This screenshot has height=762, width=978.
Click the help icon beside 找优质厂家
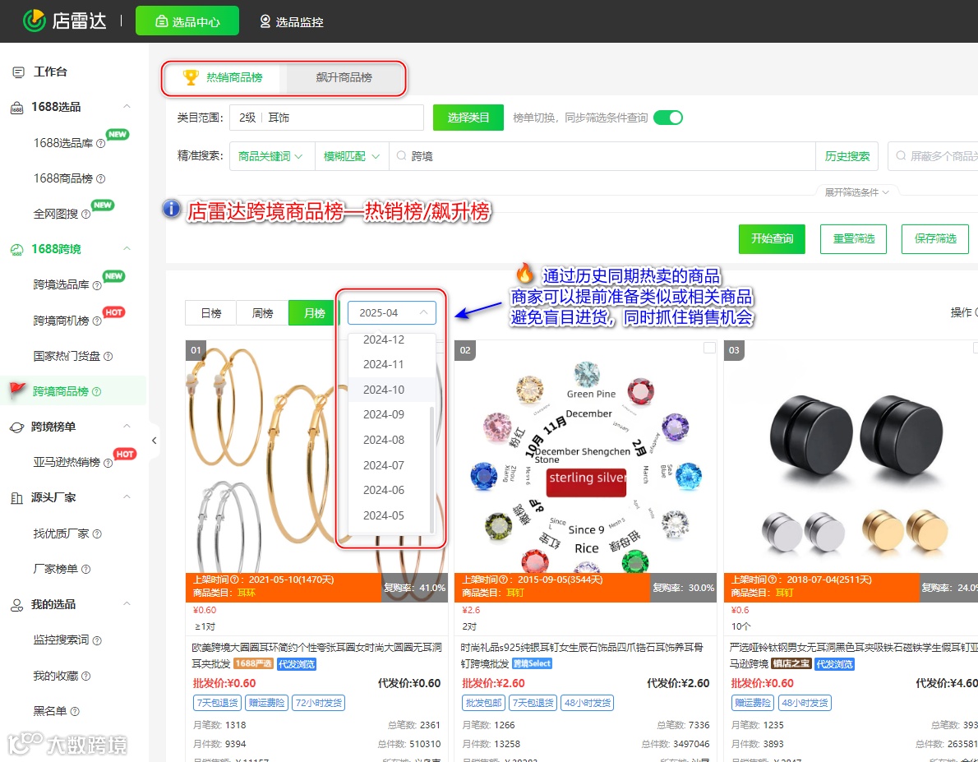(x=97, y=534)
